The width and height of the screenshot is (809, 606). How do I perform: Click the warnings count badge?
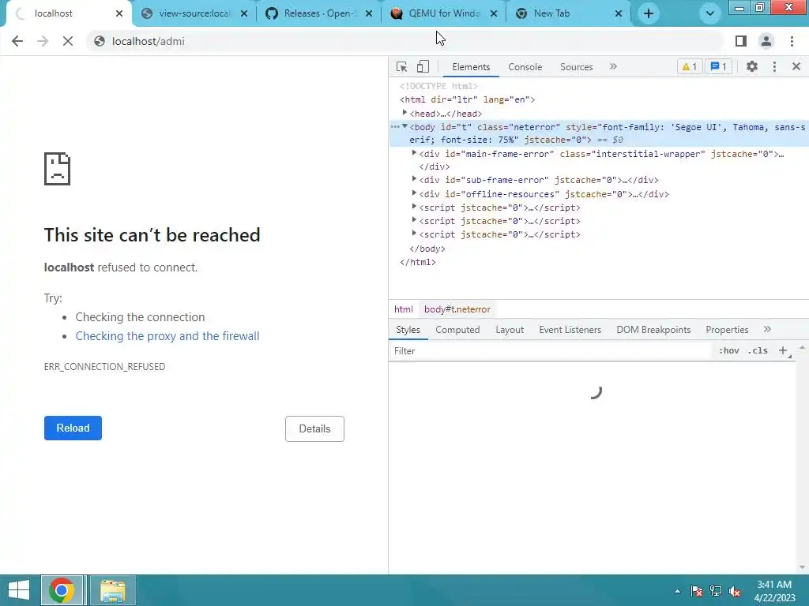689,66
